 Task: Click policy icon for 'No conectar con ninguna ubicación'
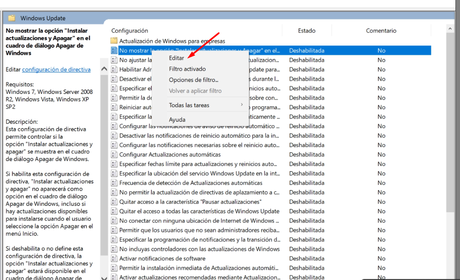pyautogui.click(x=114, y=220)
